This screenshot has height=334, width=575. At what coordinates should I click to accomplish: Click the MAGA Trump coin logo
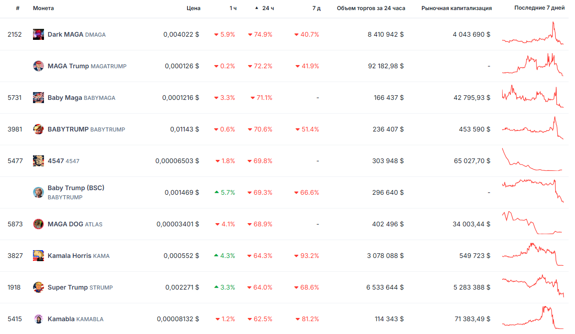(x=38, y=66)
